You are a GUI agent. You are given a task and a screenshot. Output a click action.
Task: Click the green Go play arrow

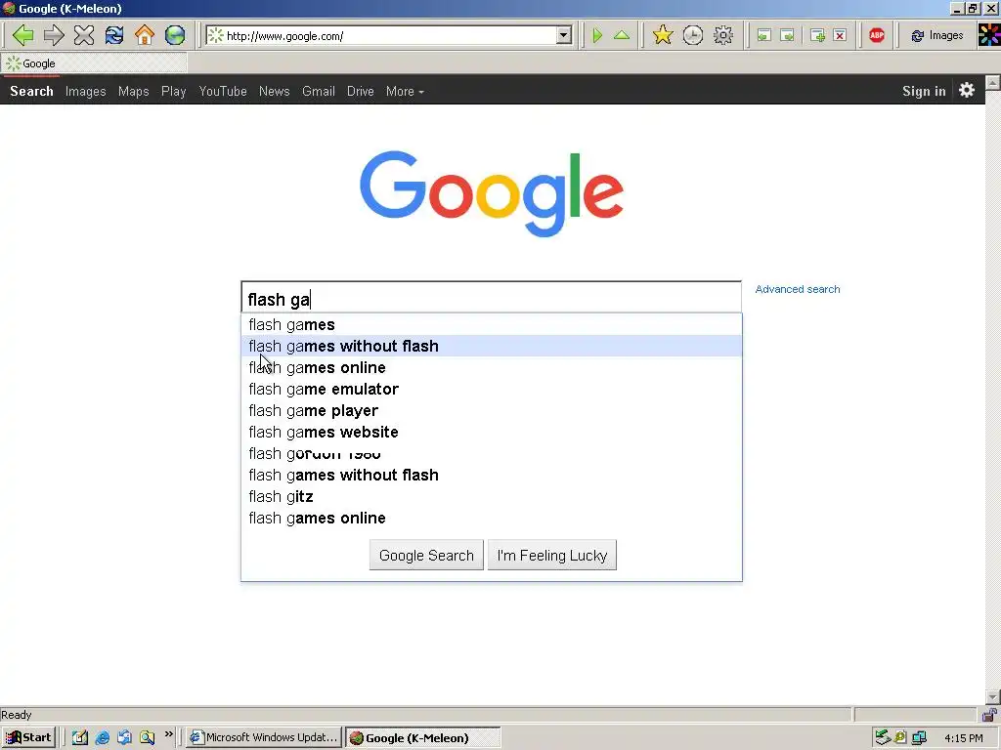(597, 36)
